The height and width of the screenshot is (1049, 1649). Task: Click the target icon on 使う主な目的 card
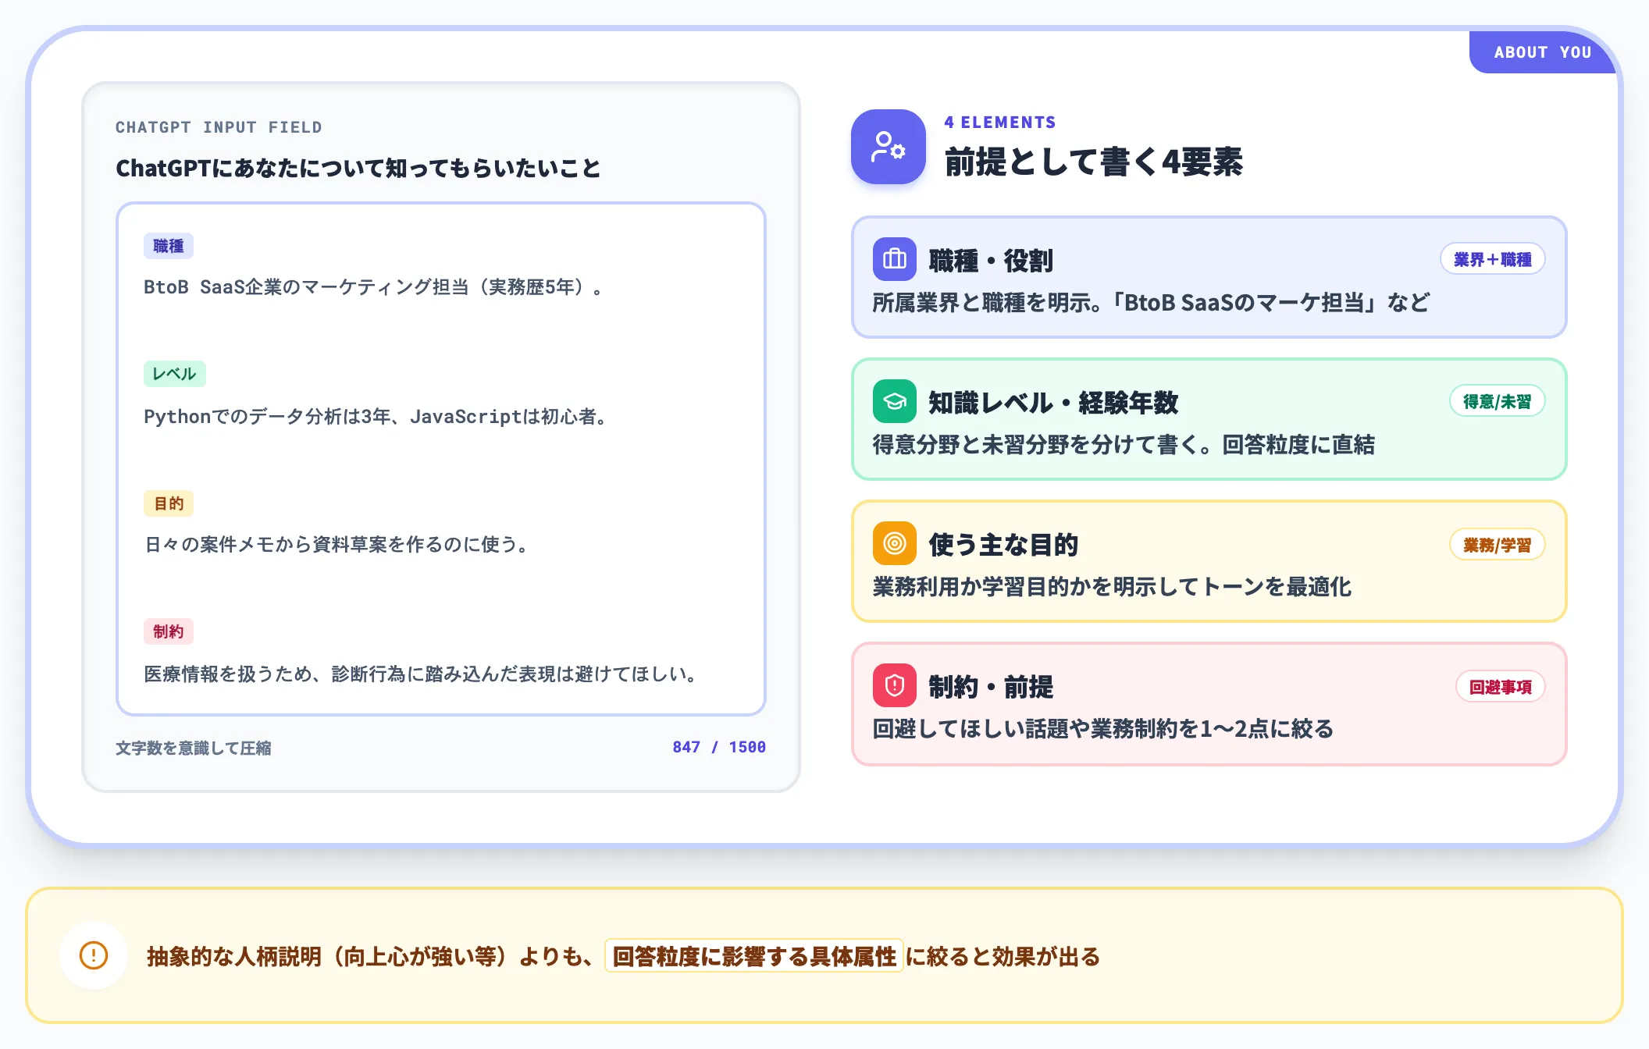(x=895, y=543)
